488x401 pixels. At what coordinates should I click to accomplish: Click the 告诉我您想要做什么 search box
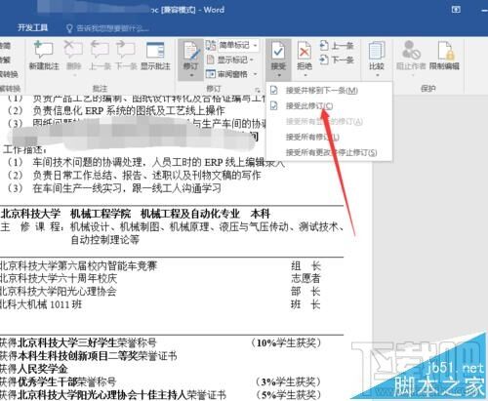click(107, 28)
